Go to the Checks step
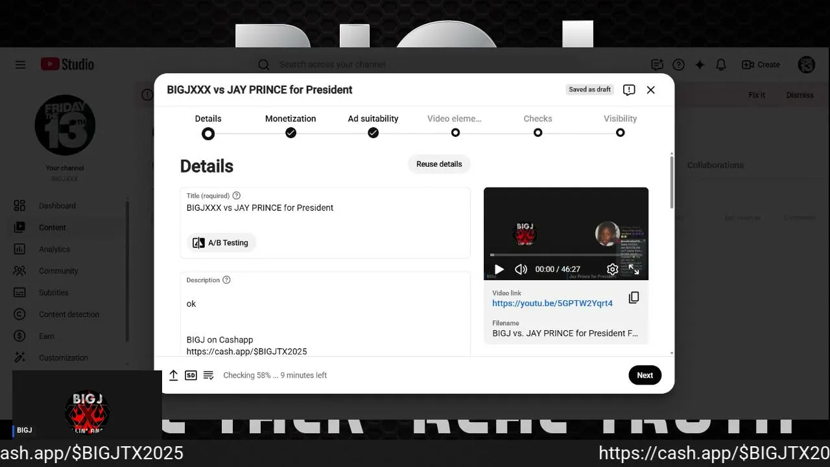Image resolution: width=830 pixels, height=467 pixels. 538,126
